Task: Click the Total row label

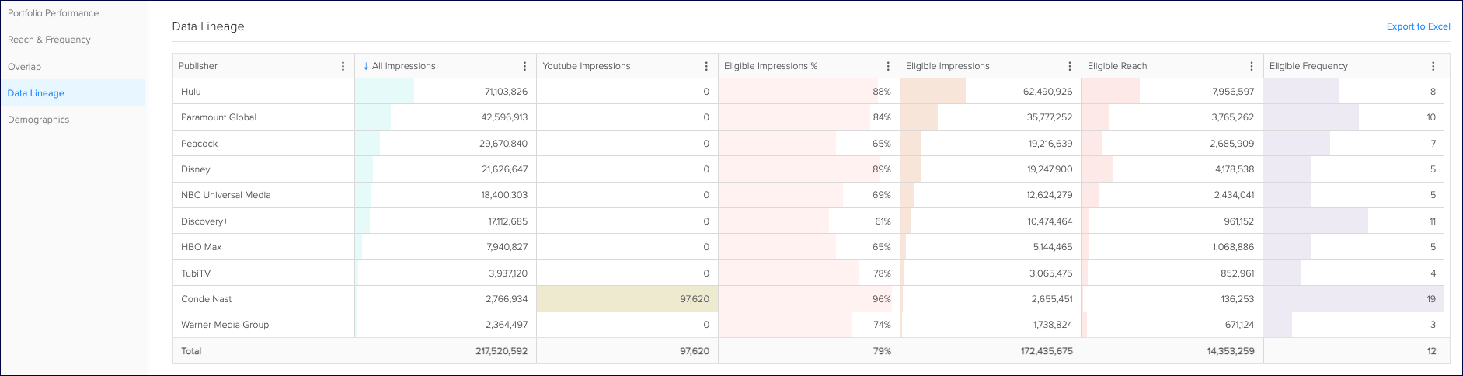Action: coord(191,351)
